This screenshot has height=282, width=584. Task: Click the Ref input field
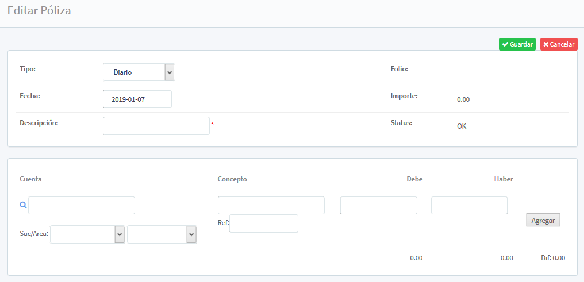(x=263, y=223)
